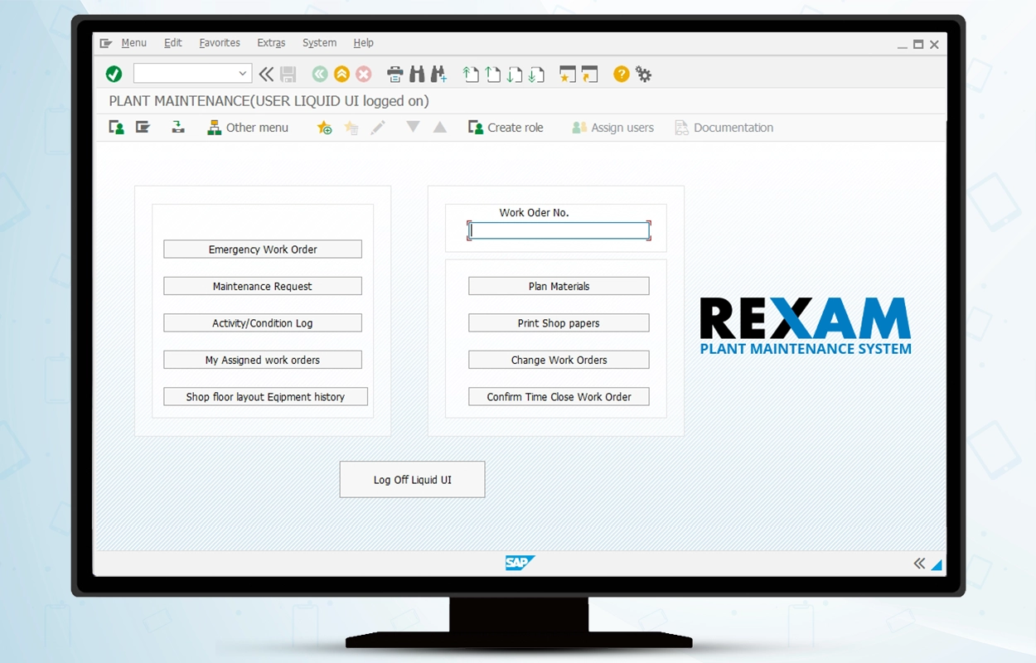This screenshot has width=1036, height=663.
Task: Click My Assigned work orders button
Action: [x=263, y=360]
